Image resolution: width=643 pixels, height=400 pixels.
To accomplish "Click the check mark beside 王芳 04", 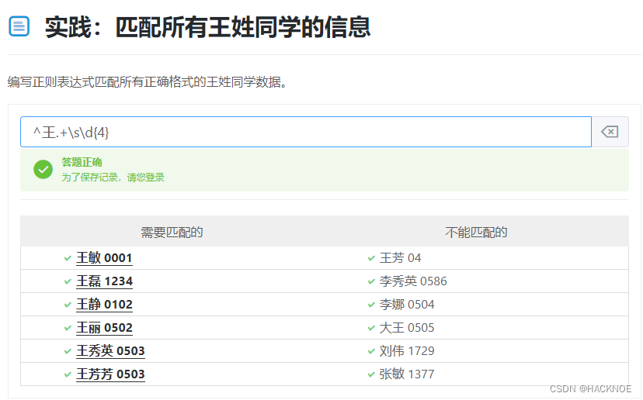I will click(371, 258).
